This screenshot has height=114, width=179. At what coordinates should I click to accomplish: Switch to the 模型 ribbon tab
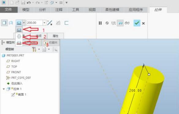(x=26, y=10)
